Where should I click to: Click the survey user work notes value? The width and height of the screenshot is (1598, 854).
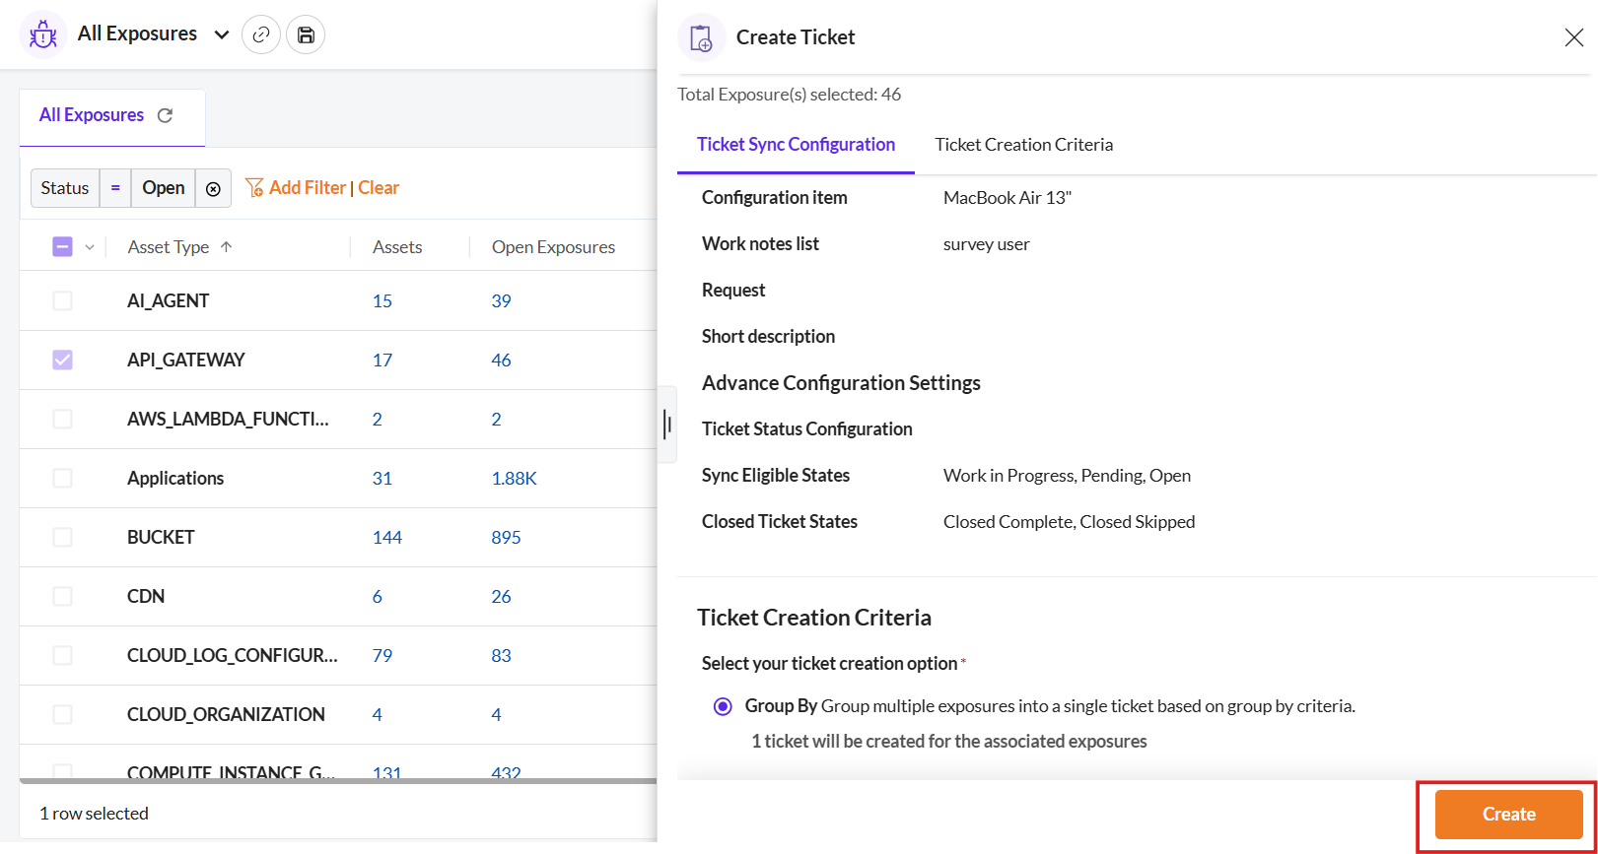pos(986,244)
